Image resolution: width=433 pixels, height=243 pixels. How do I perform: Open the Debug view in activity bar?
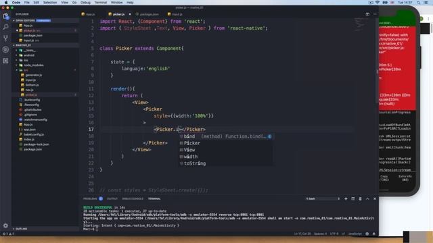tap(5, 49)
